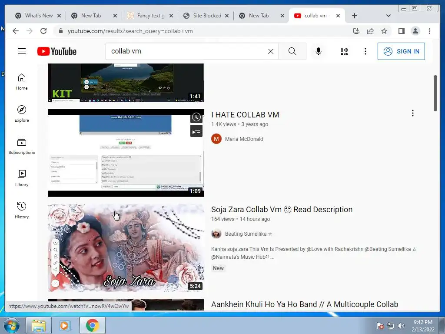Viewport: 445px width, 334px height.
Task: Open the Maria McDonald channel name
Action: tap(244, 139)
